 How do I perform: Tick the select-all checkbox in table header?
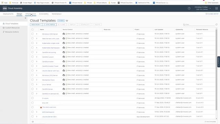point(32,30)
